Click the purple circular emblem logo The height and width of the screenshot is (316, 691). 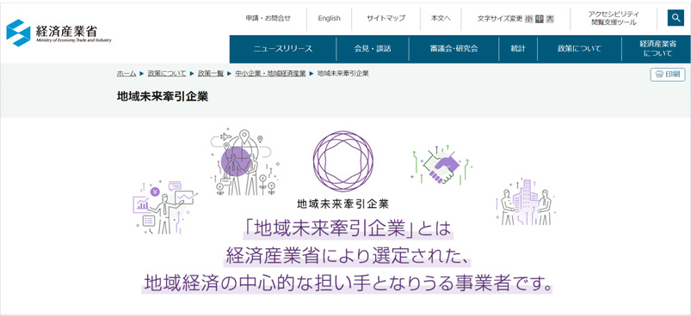tap(342, 161)
